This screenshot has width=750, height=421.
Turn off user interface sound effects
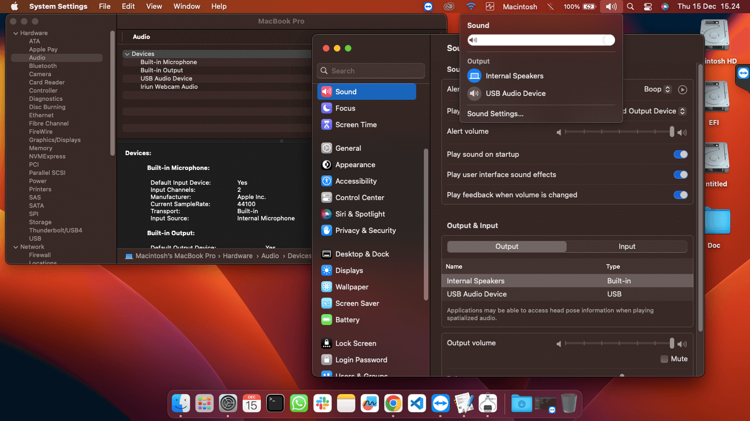pos(681,175)
